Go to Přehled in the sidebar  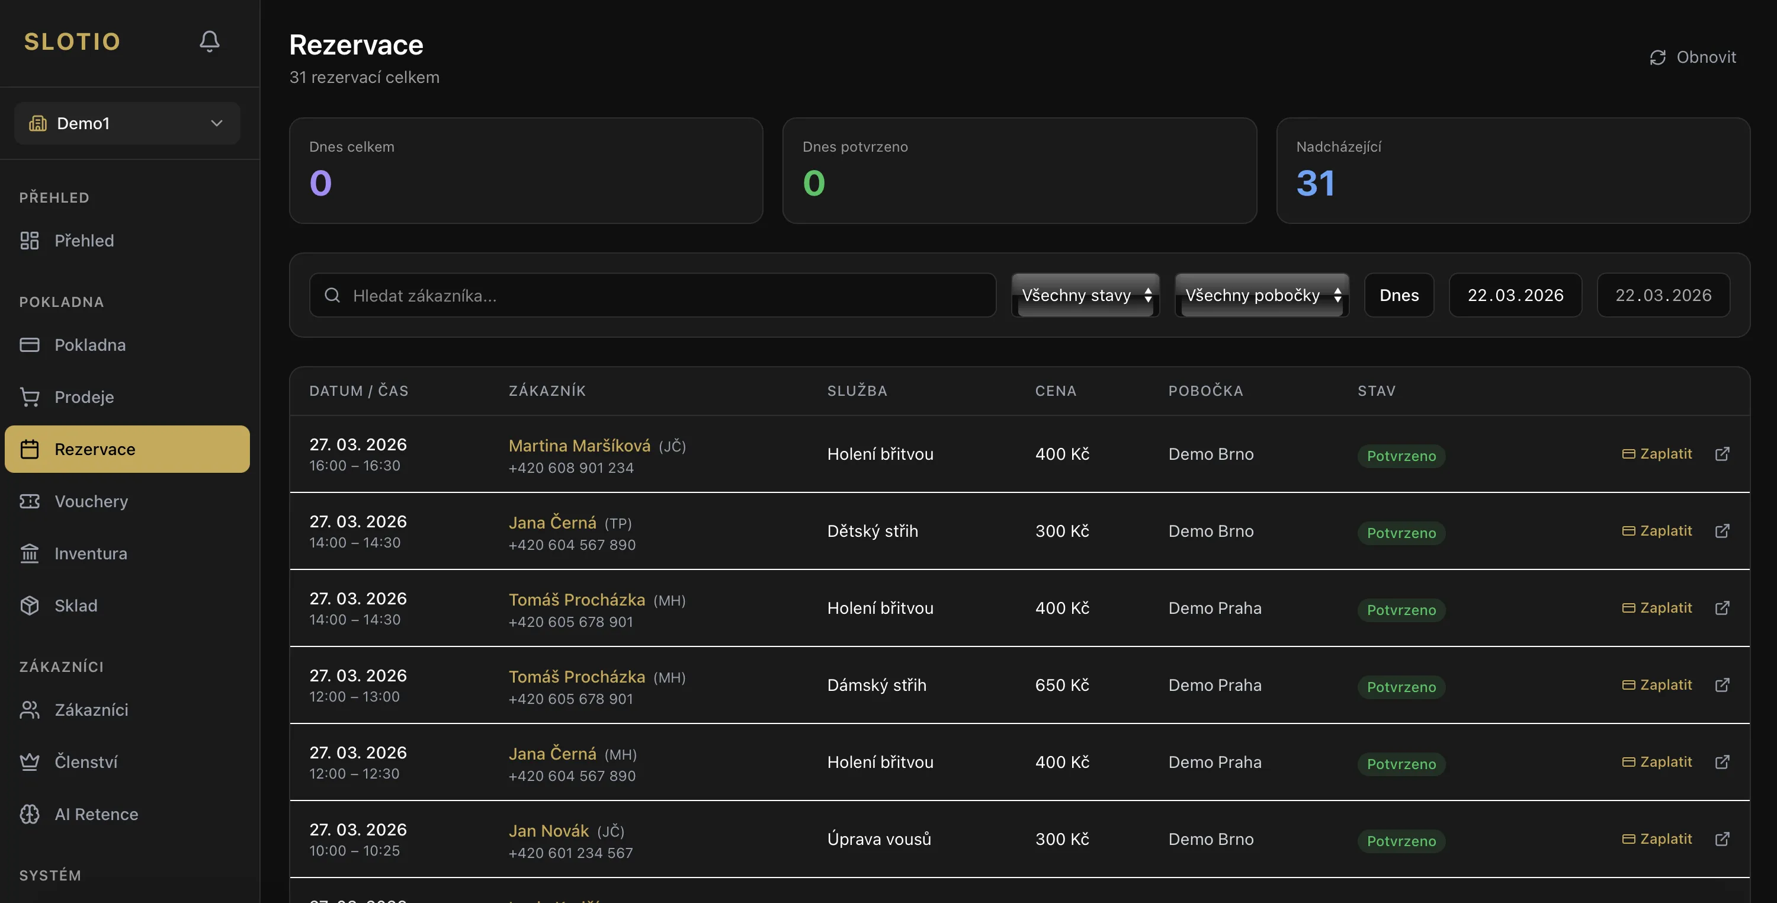127,241
